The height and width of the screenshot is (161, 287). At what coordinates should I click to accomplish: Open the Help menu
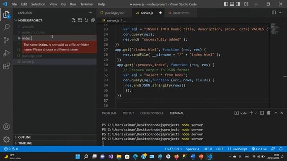point(101,4)
